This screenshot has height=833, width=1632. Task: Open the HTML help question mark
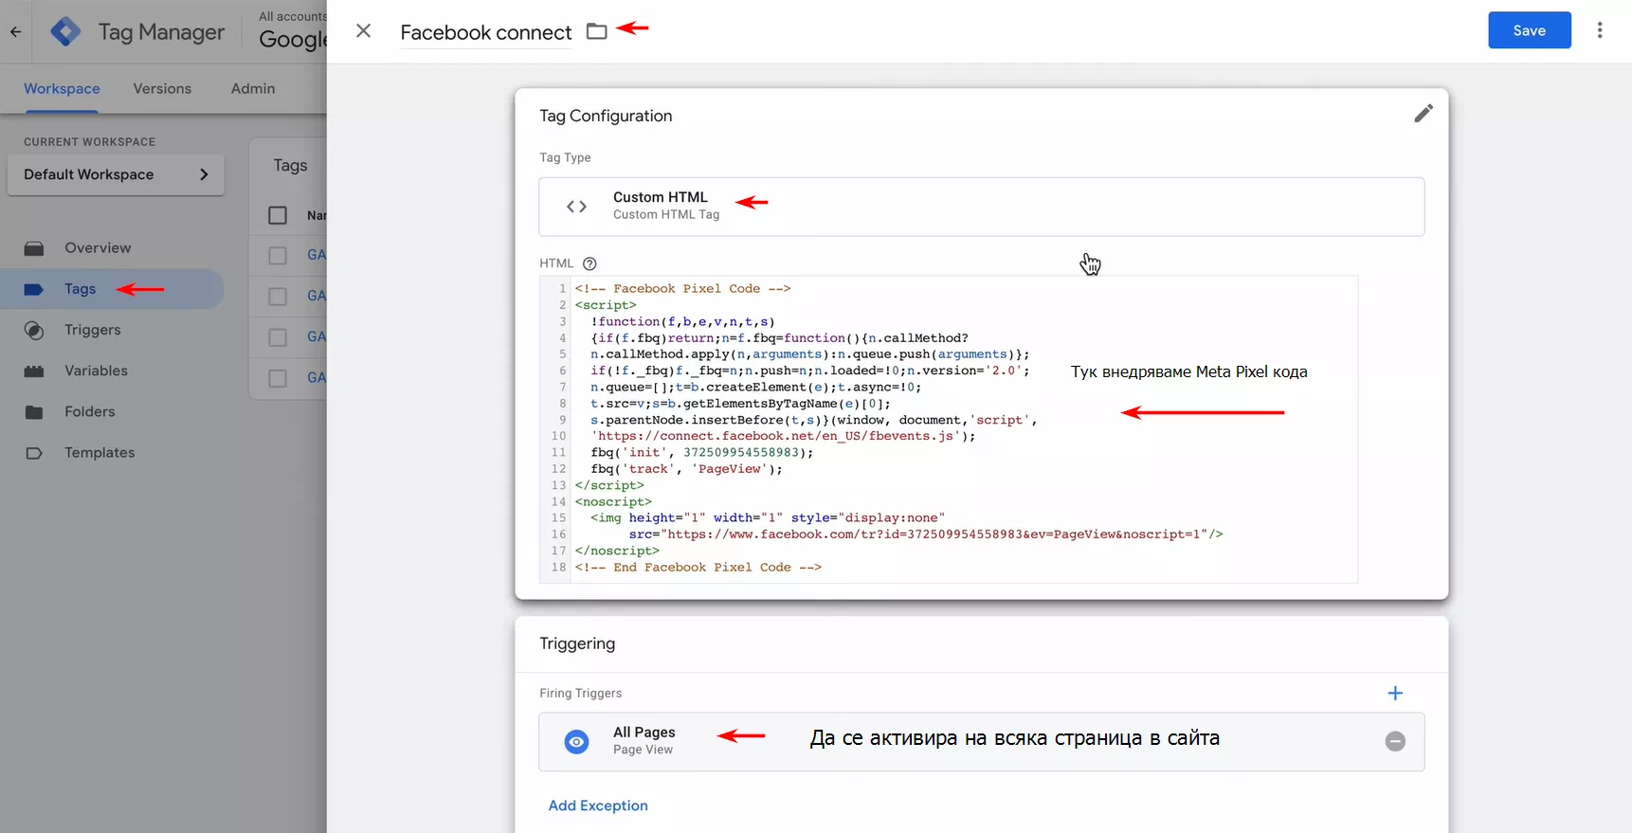(x=589, y=263)
